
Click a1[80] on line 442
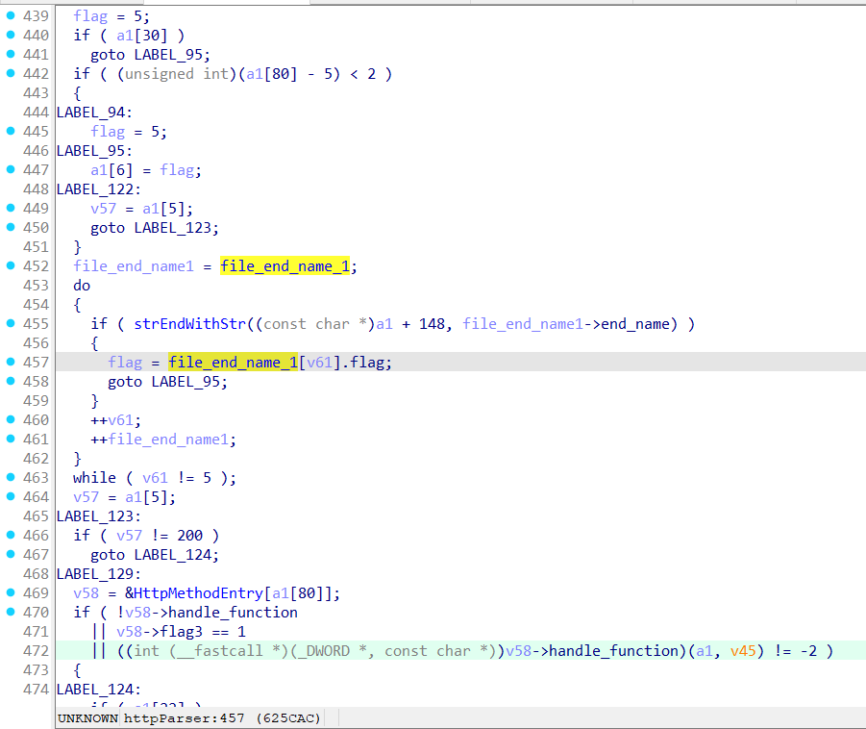pyautogui.click(x=272, y=74)
